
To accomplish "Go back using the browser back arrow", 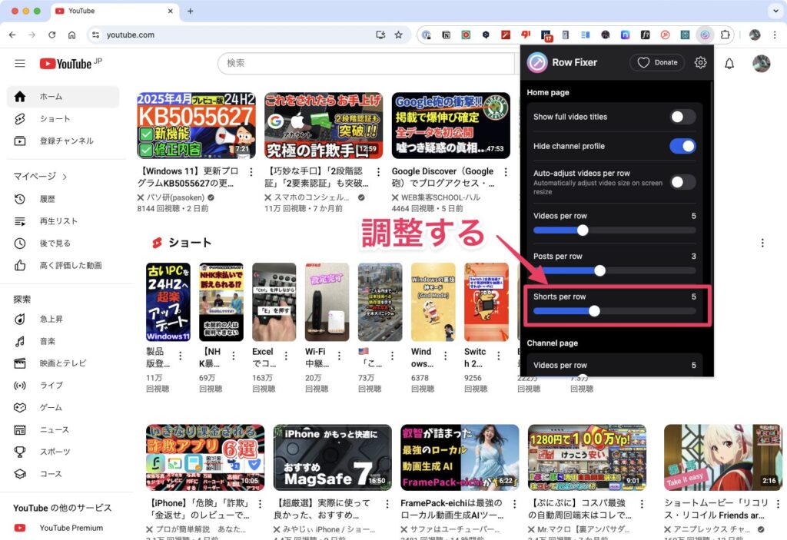I will (12, 35).
